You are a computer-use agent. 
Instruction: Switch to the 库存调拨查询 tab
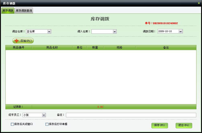click(x=24, y=11)
